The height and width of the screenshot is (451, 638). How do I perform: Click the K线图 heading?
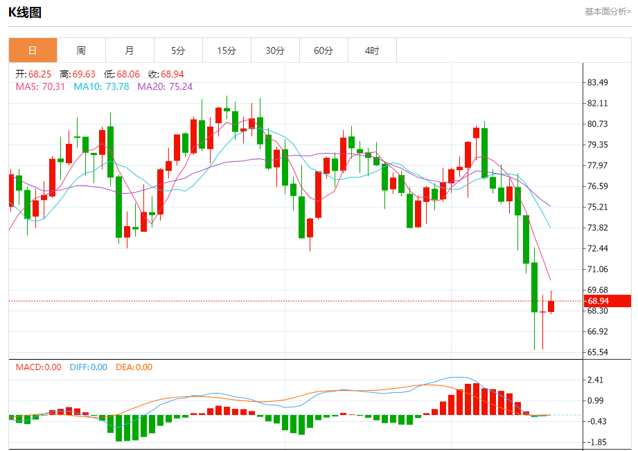tap(25, 12)
